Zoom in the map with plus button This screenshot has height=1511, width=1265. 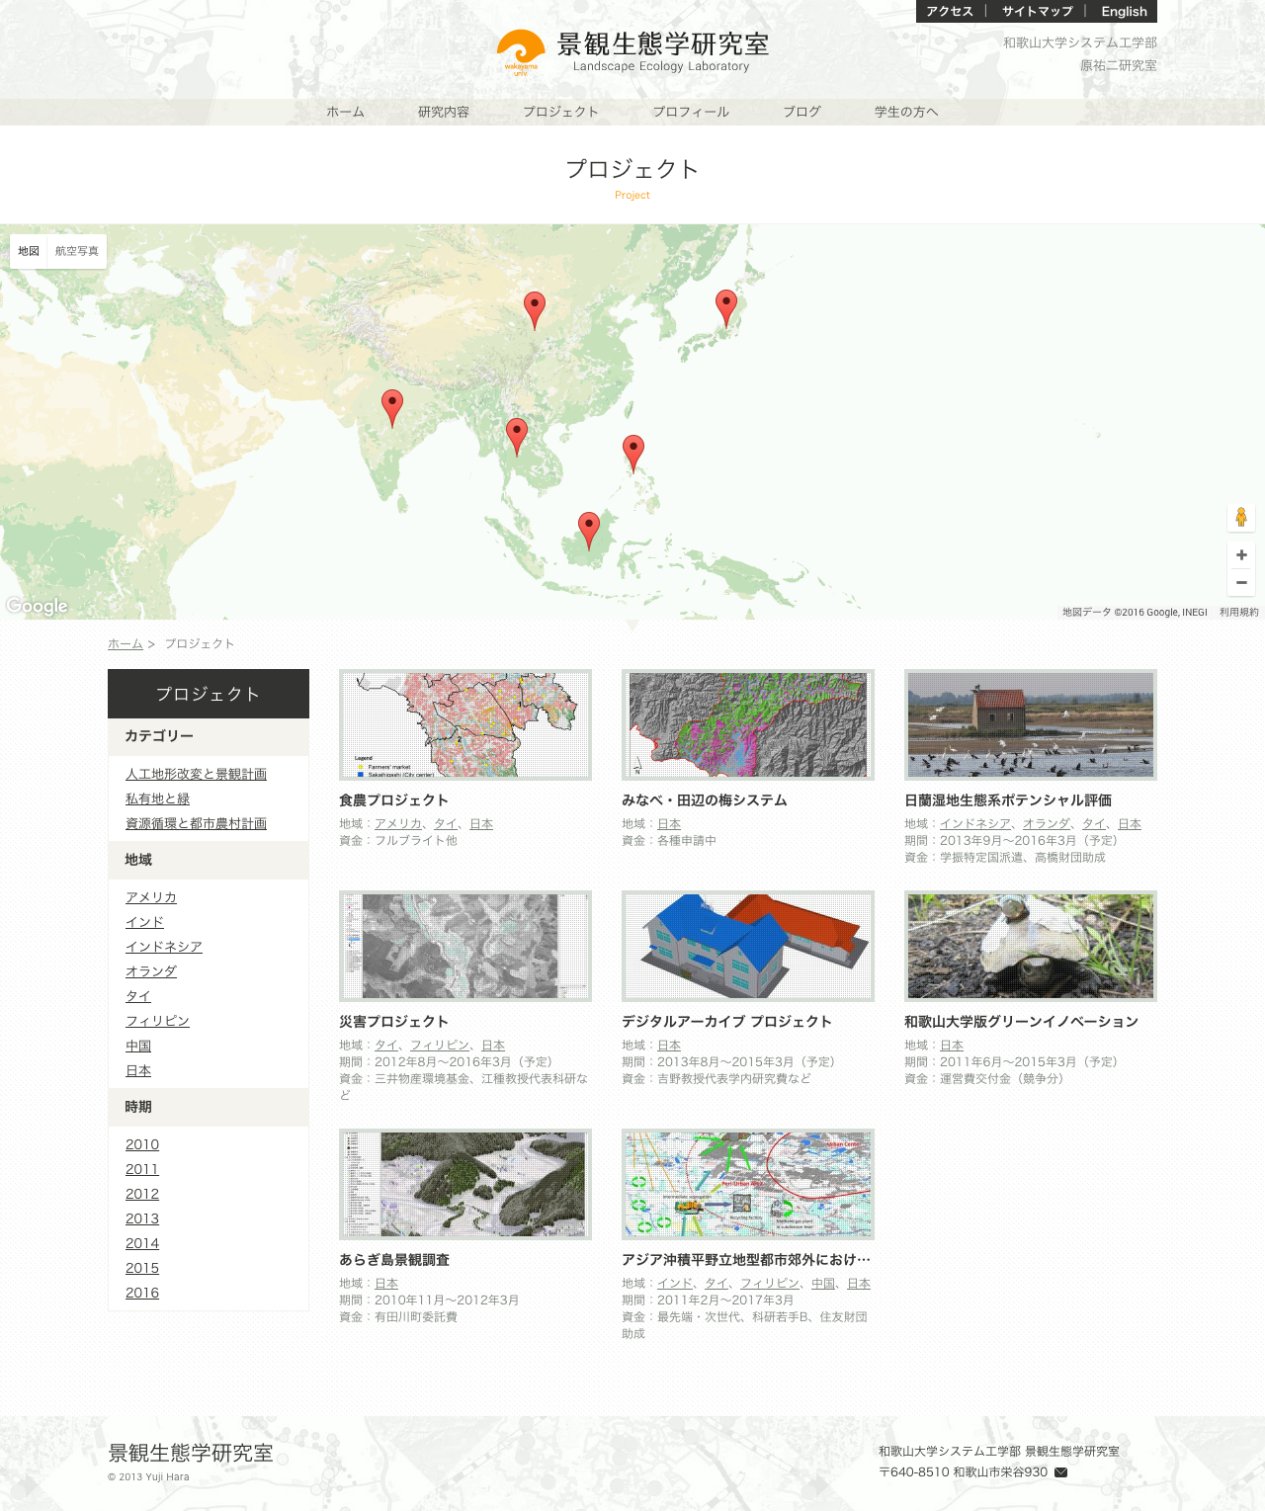(1241, 555)
